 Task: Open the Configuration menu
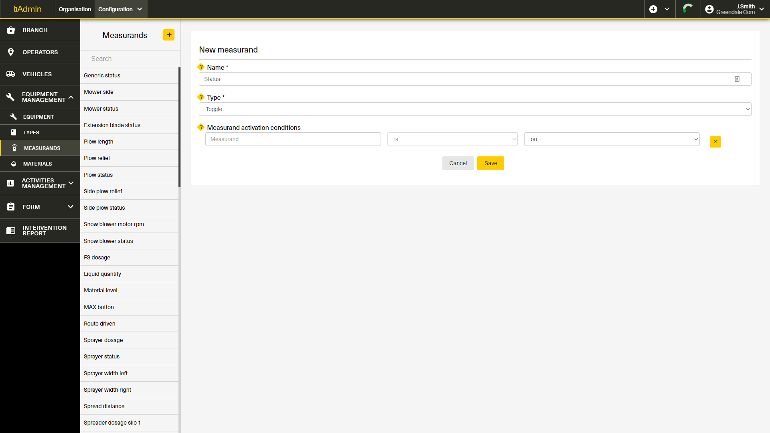tap(120, 9)
